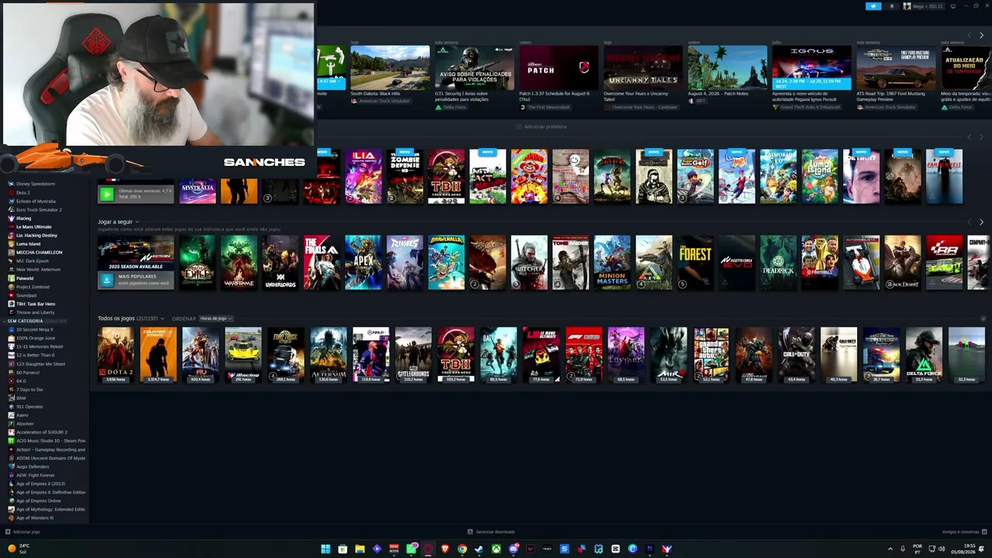Open the Mega account wallet menu
Viewport: 992px width, 558px height.
coord(923,6)
